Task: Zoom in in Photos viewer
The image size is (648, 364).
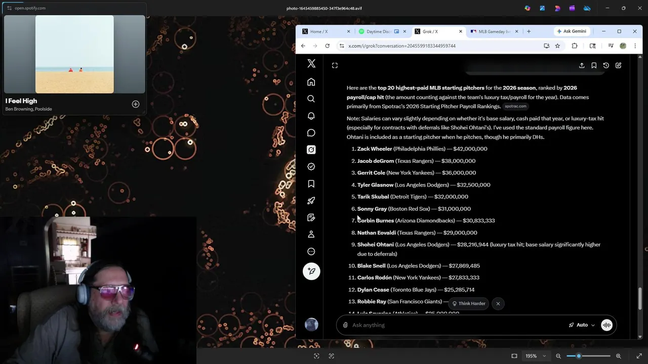Action: pos(618,356)
